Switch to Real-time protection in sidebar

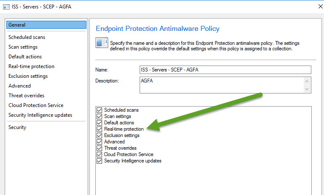pyautogui.click(x=31, y=66)
